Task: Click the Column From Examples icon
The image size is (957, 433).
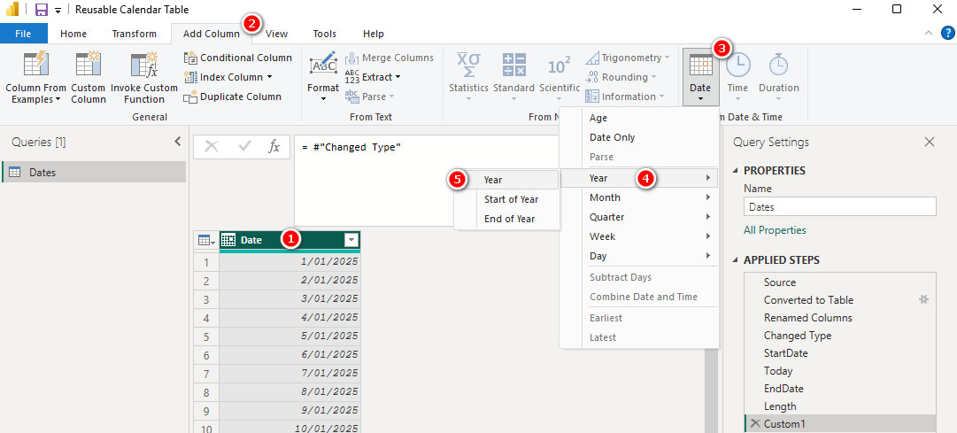Action: click(x=35, y=66)
